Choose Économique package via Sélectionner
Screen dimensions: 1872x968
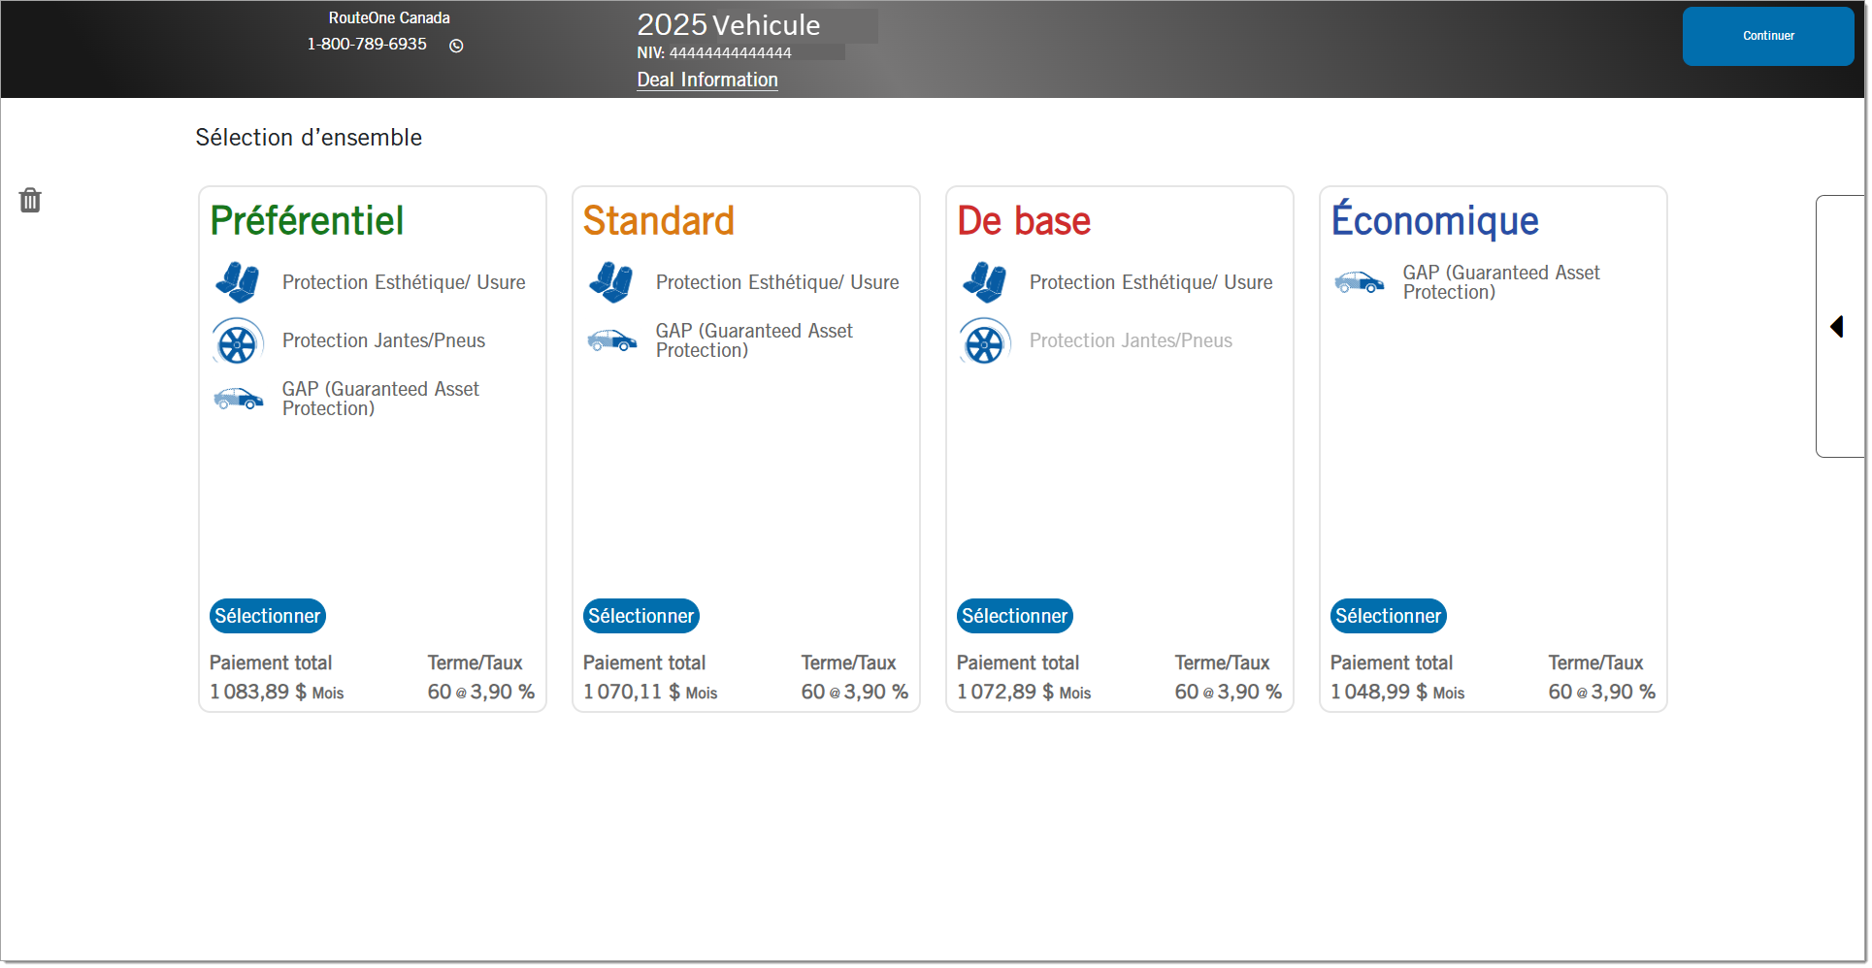tap(1388, 616)
